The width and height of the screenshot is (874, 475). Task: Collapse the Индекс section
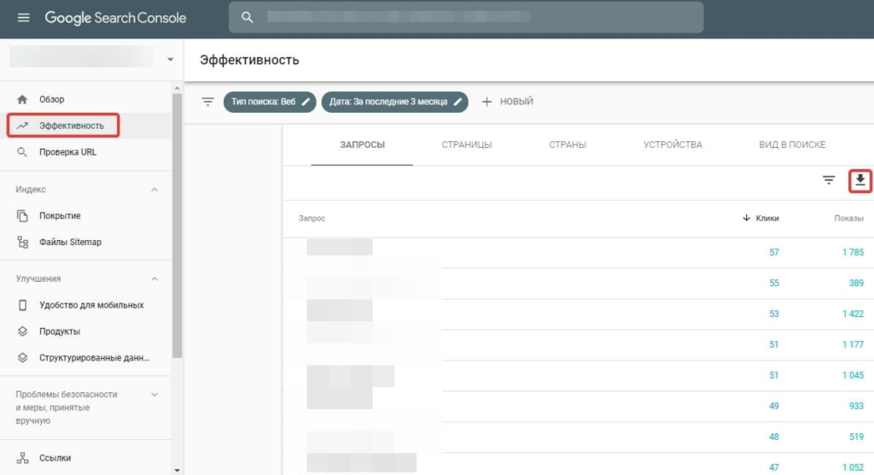(x=154, y=190)
